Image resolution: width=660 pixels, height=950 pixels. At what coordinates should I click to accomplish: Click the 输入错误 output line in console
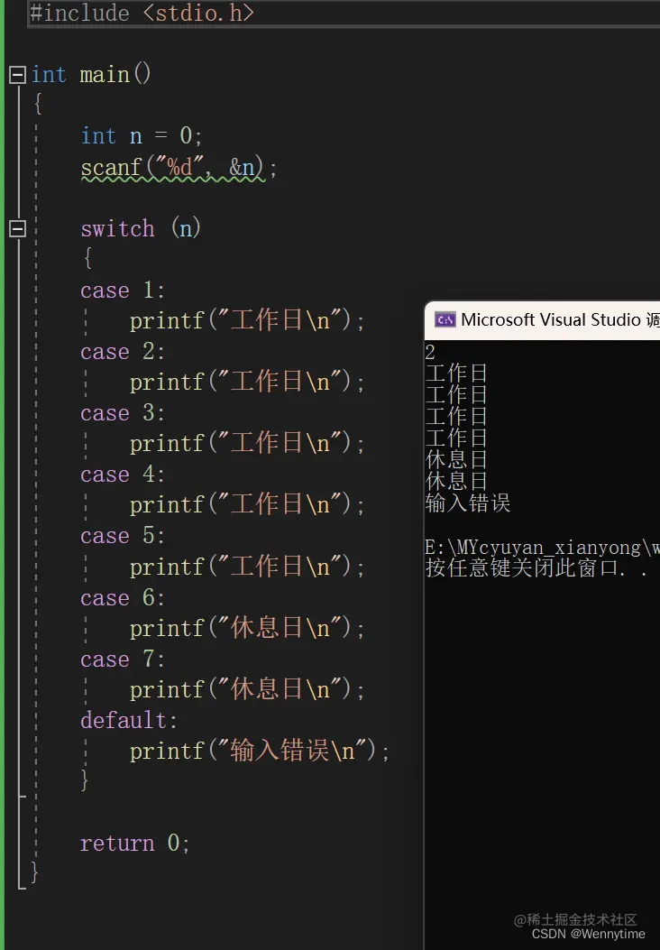[x=468, y=503]
